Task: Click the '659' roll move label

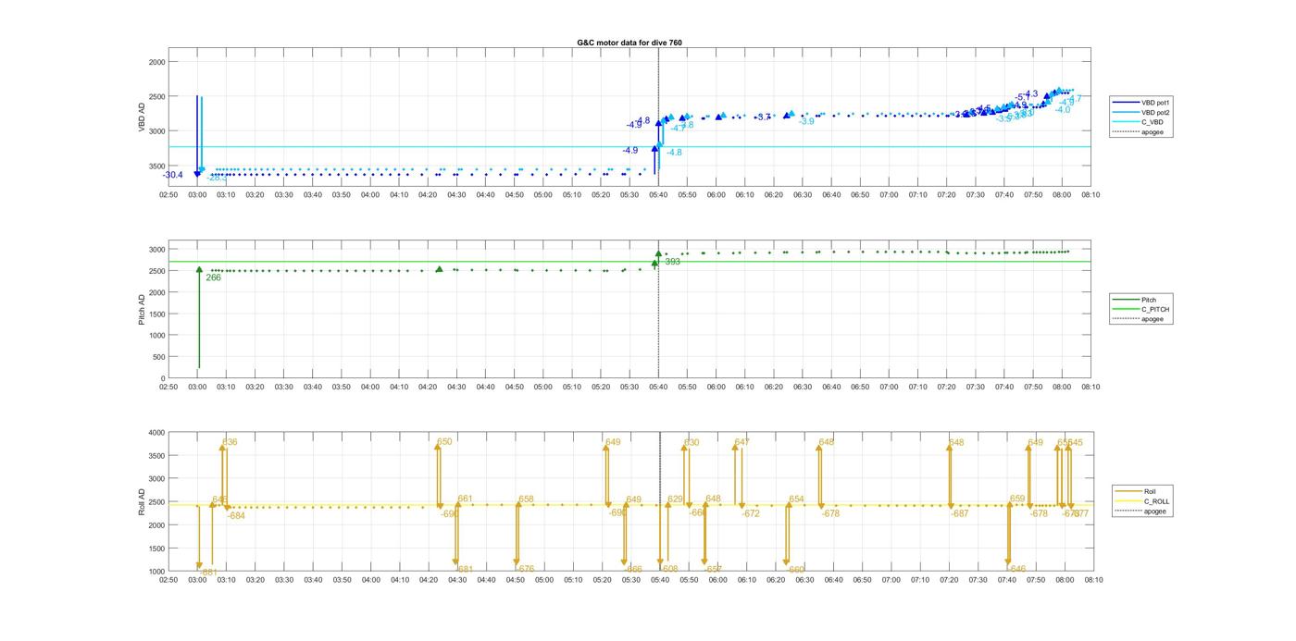Action: [1017, 499]
